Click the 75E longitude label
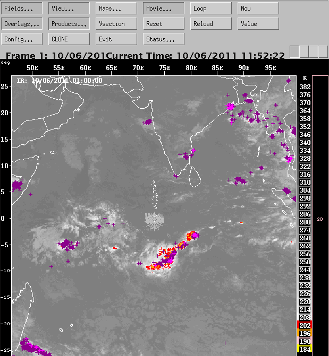329x356 pixels. [x=165, y=68]
